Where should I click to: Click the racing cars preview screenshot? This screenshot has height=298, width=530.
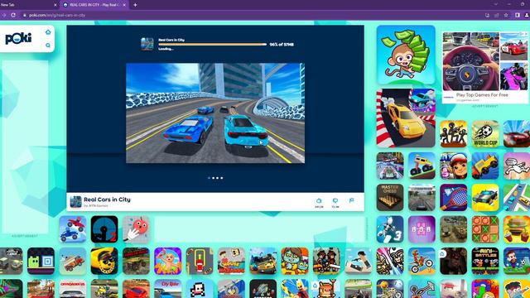click(215, 113)
